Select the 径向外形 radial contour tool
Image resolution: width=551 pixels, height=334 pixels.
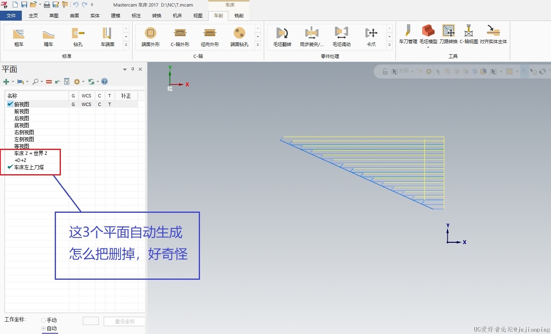tap(210, 37)
